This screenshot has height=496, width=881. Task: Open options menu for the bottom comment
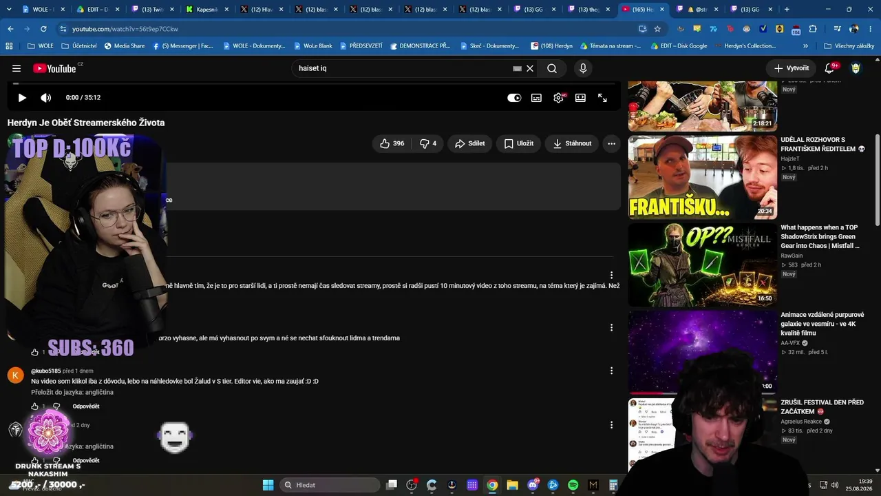(611, 425)
